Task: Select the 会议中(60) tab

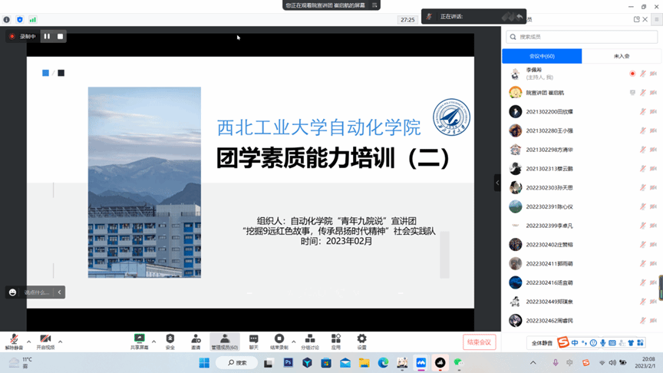Action: [542, 56]
